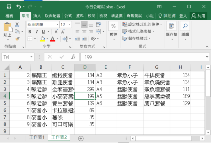Switch to the 版面配置 page layout tab
Screen dimensions: 211x143
click(x=53, y=16)
